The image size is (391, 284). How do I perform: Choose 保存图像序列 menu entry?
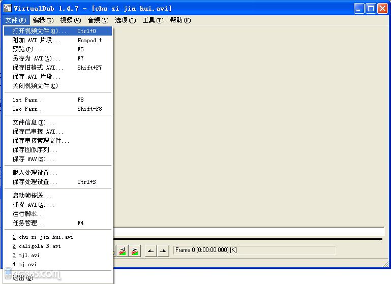point(58,150)
